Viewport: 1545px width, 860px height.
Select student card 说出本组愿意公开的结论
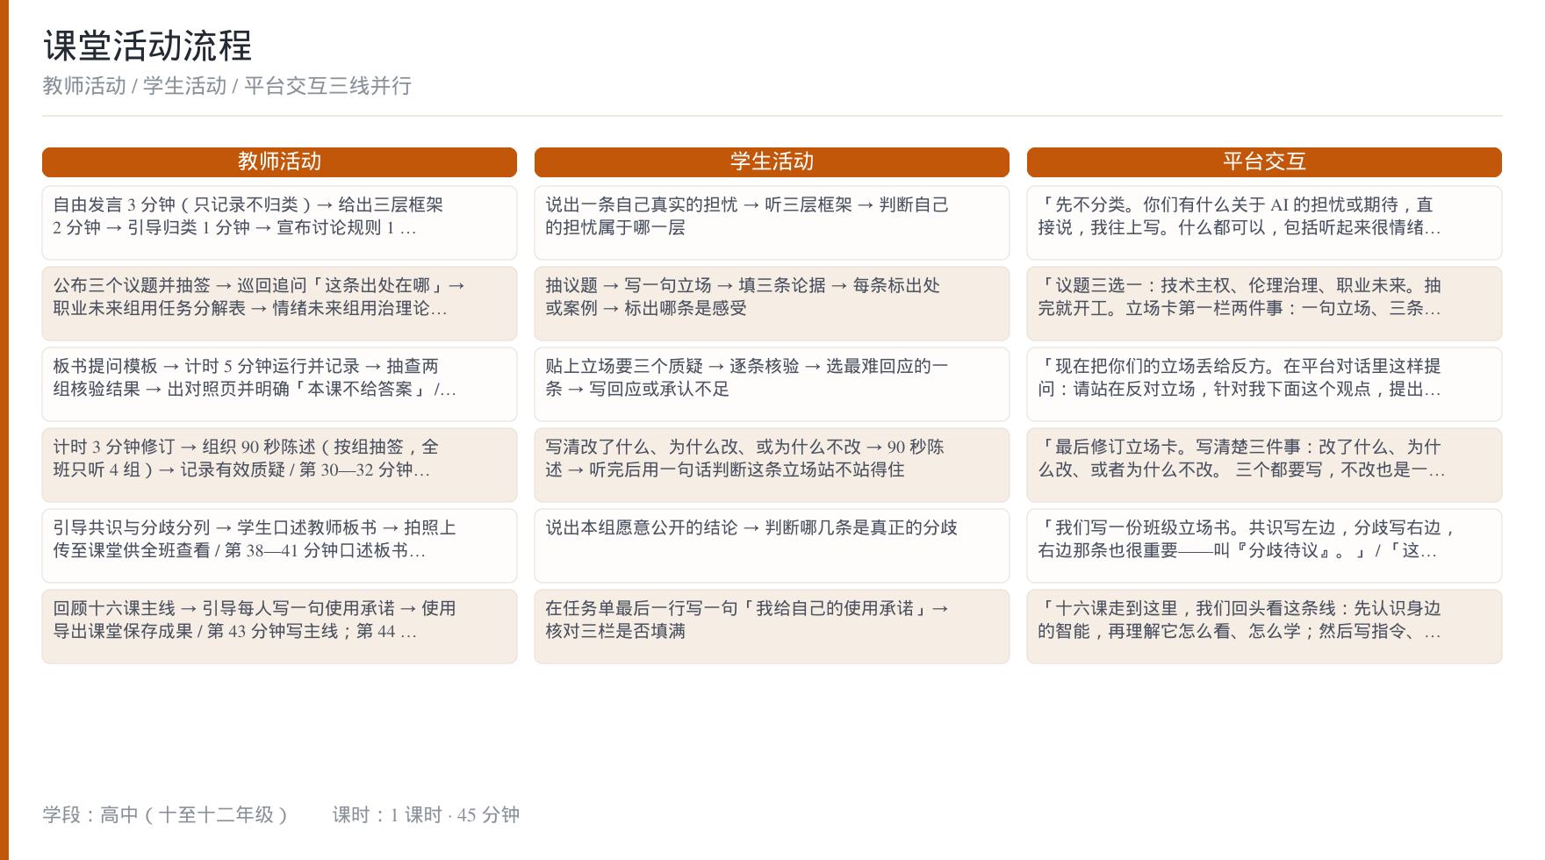point(772,546)
